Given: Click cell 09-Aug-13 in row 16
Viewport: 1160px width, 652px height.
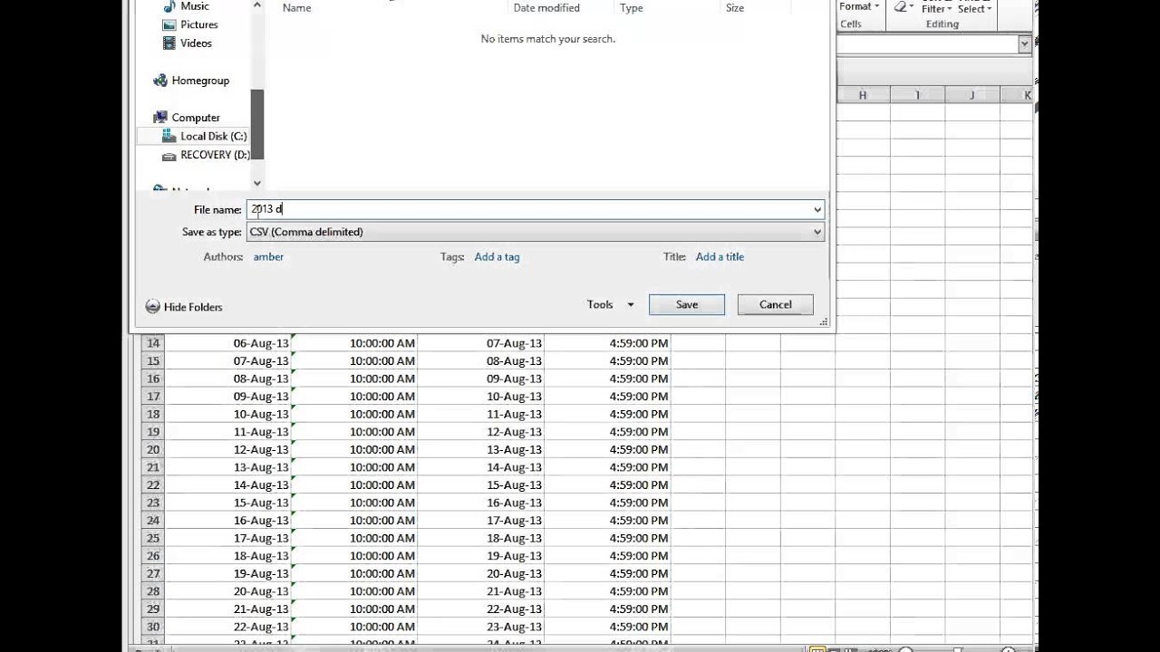Looking at the screenshot, I should pyautogui.click(x=481, y=379).
